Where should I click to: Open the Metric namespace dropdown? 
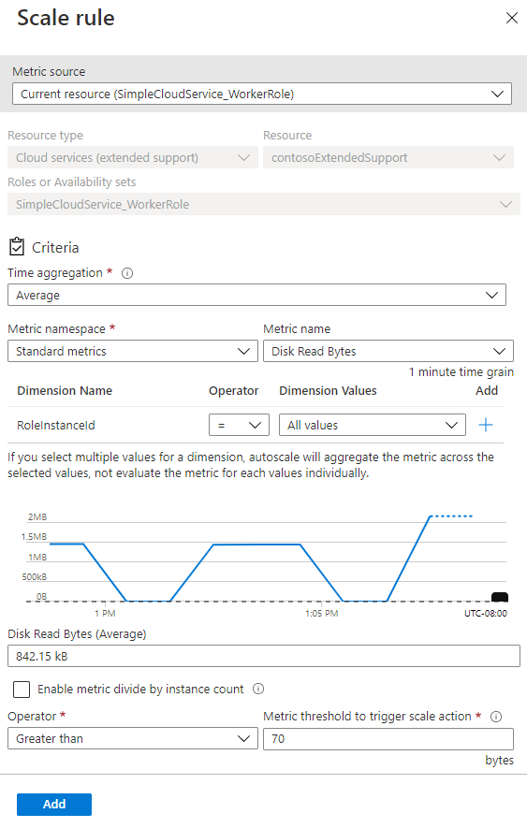(x=133, y=351)
